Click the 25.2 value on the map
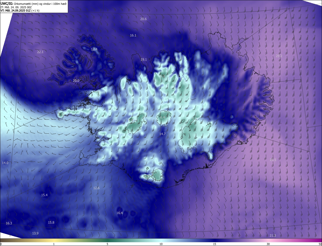The height and width of the screenshot is (246, 322). (279, 56)
